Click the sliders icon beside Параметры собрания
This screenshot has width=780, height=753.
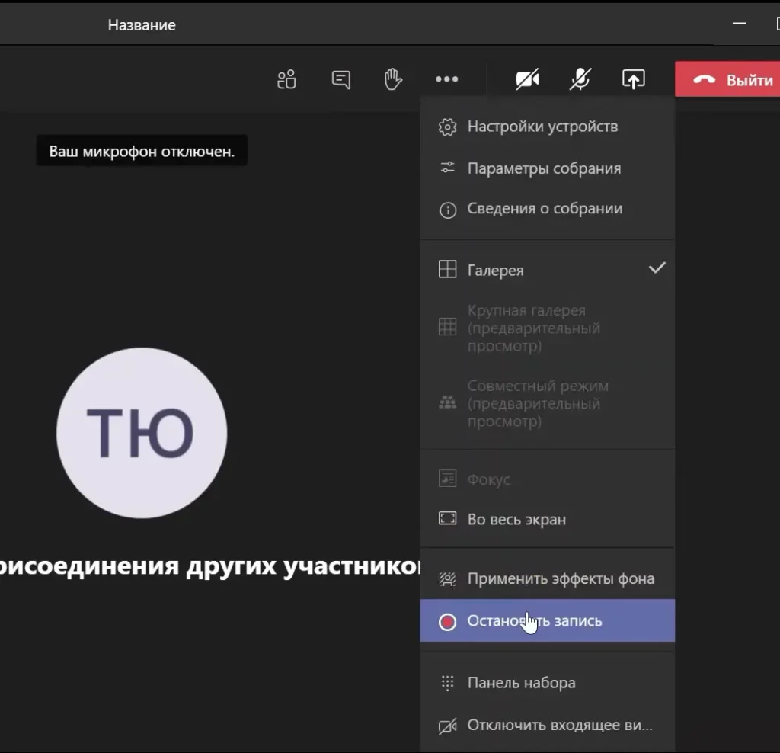(x=447, y=167)
